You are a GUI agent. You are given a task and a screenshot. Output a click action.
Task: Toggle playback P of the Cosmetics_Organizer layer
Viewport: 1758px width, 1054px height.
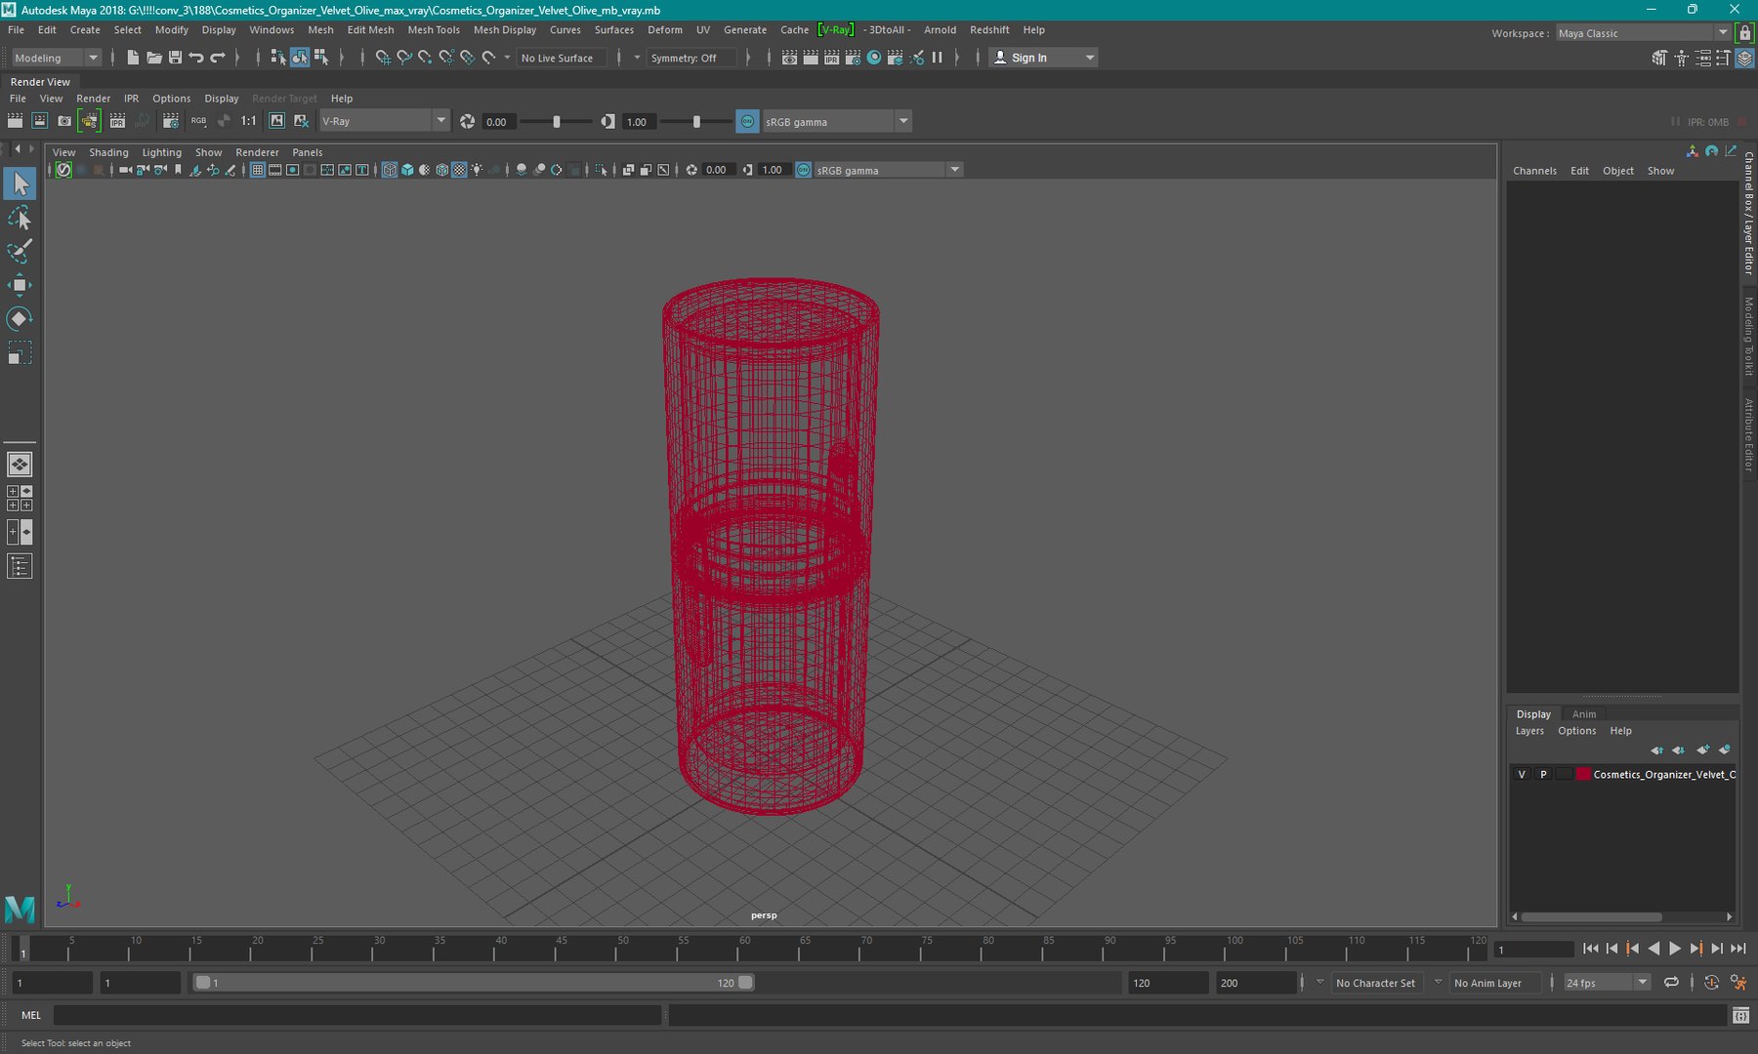click(1543, 774)
